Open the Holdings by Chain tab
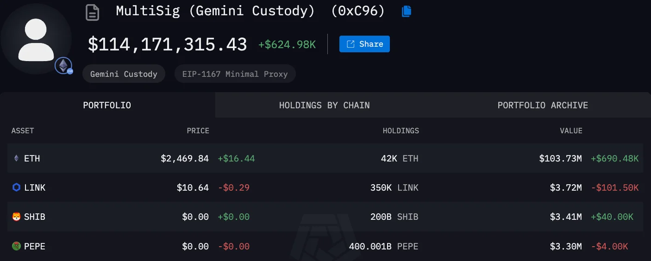 tap(324, 105)
